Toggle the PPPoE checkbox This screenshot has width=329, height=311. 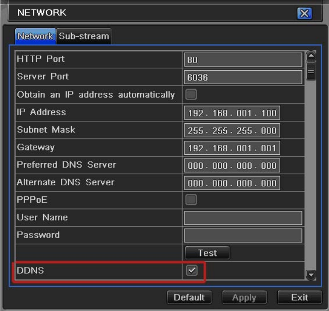click(x=191, y=199)
